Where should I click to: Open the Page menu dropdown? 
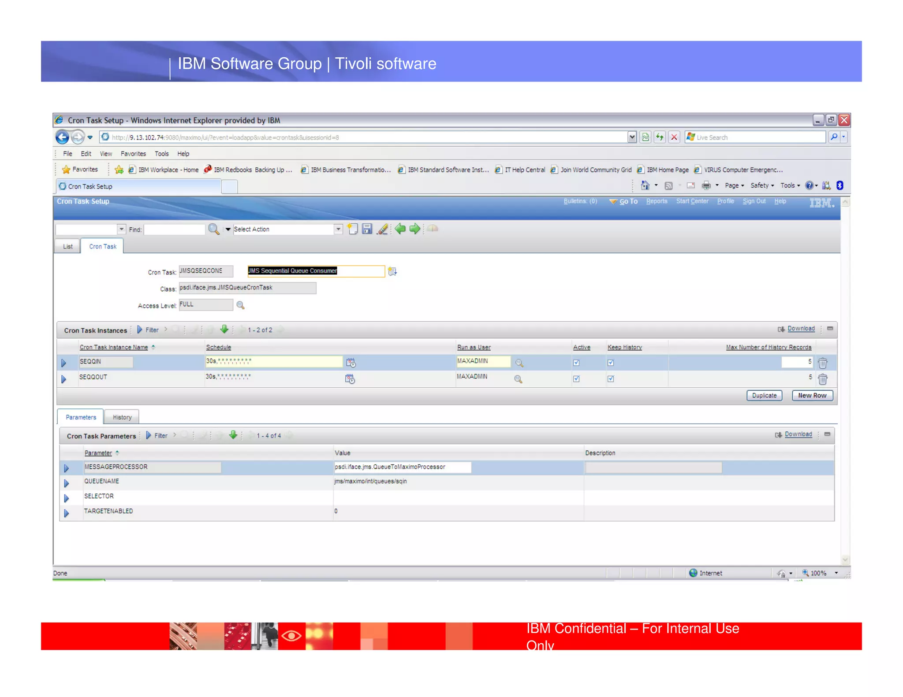coord(734,185)
